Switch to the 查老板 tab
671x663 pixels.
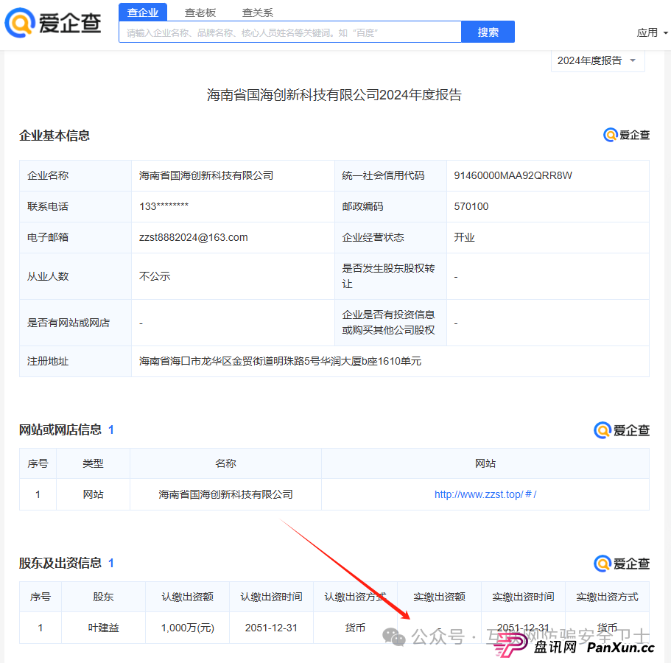[200, 13]
